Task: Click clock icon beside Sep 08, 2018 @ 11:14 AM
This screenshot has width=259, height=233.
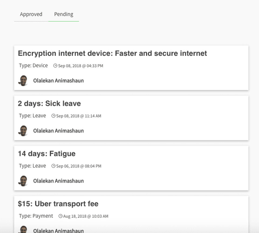Action: coord(53,116)
